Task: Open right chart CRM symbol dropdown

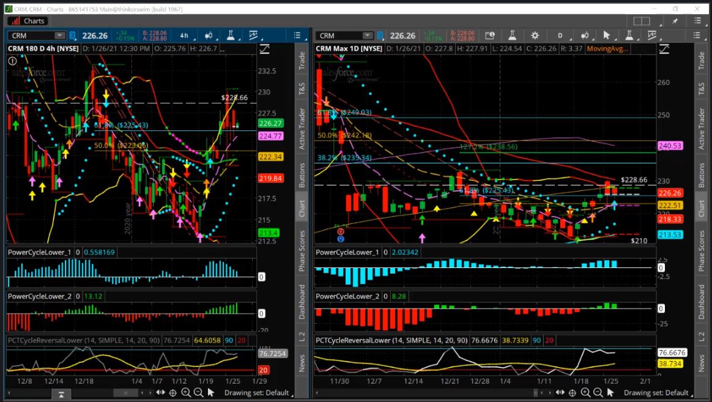Action: click(368, 35)
